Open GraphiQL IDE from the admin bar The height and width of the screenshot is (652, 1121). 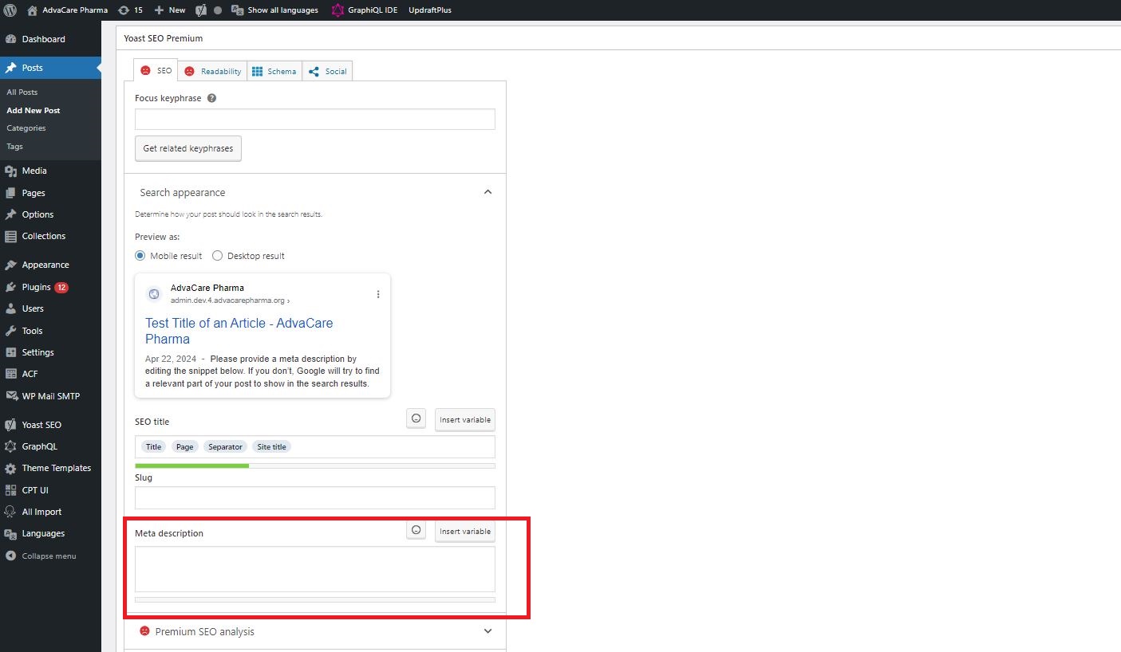coord(365,10)
